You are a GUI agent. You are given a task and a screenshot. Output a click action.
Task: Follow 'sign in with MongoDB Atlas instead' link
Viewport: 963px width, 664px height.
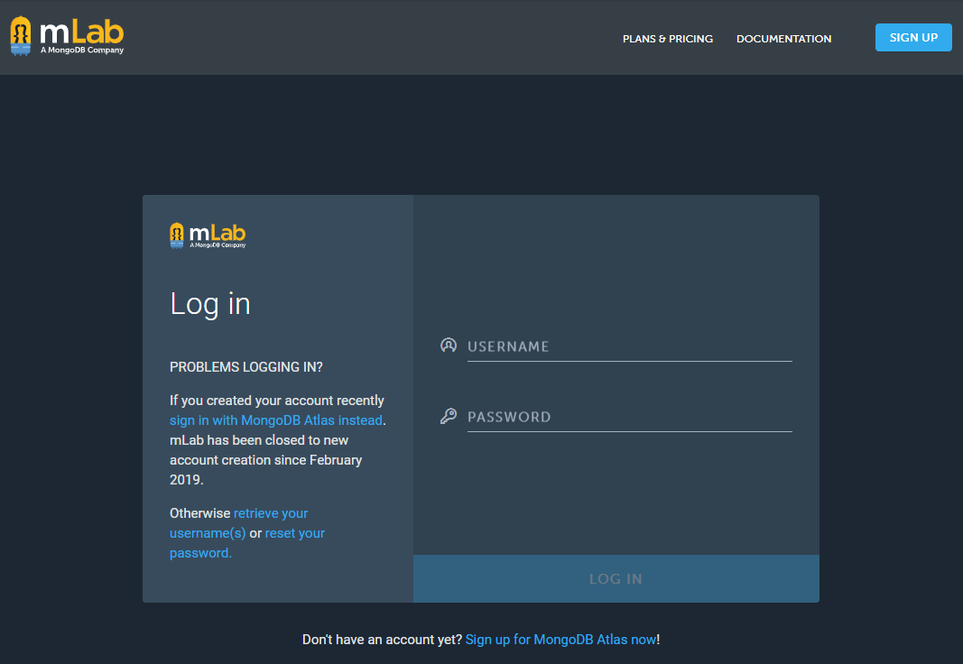(276, 420)
